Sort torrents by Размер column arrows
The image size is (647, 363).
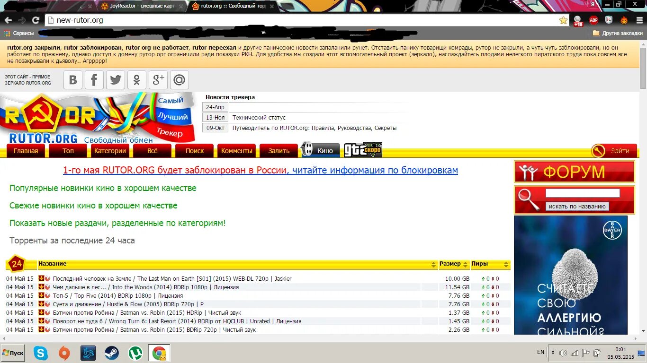click(466, 264)
